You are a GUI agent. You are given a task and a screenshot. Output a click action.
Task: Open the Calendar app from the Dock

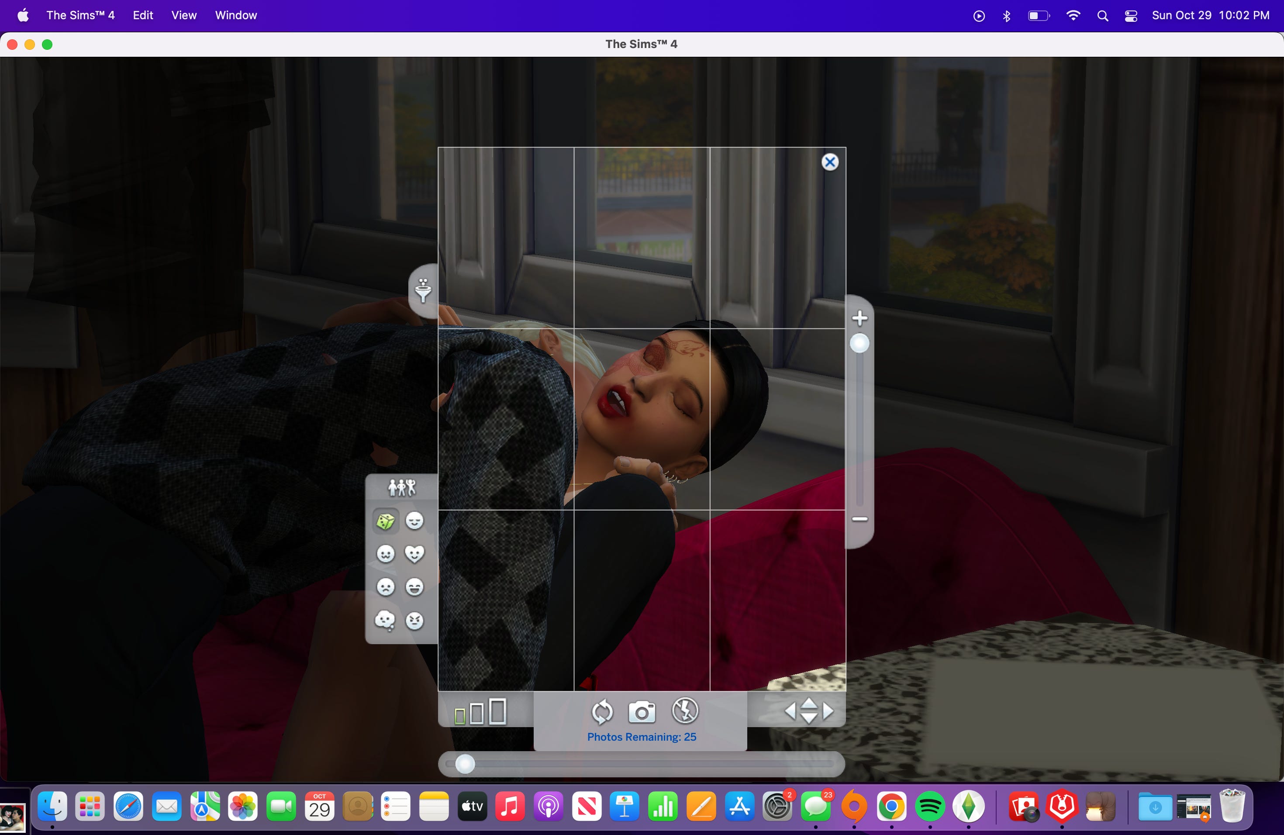click(x=319, y=807)
